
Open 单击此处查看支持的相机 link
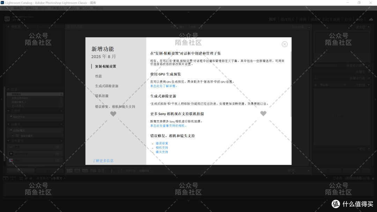168,126
